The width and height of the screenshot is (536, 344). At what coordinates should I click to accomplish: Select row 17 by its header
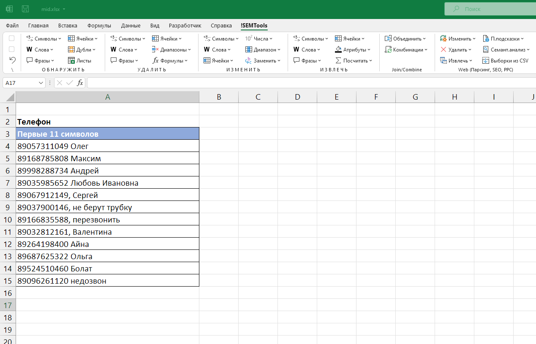8,305
